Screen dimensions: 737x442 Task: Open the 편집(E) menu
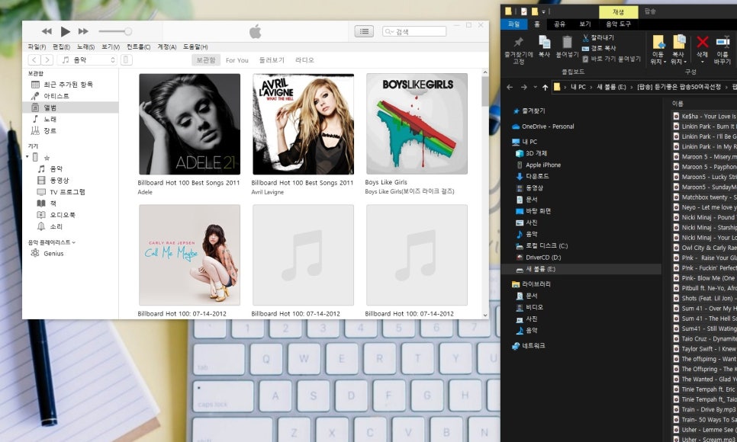61,47
